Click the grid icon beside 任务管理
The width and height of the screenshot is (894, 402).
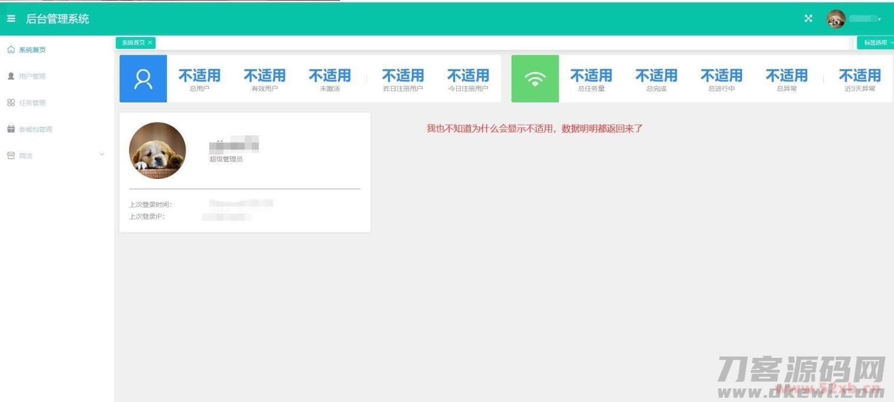(x=11, y=103)
